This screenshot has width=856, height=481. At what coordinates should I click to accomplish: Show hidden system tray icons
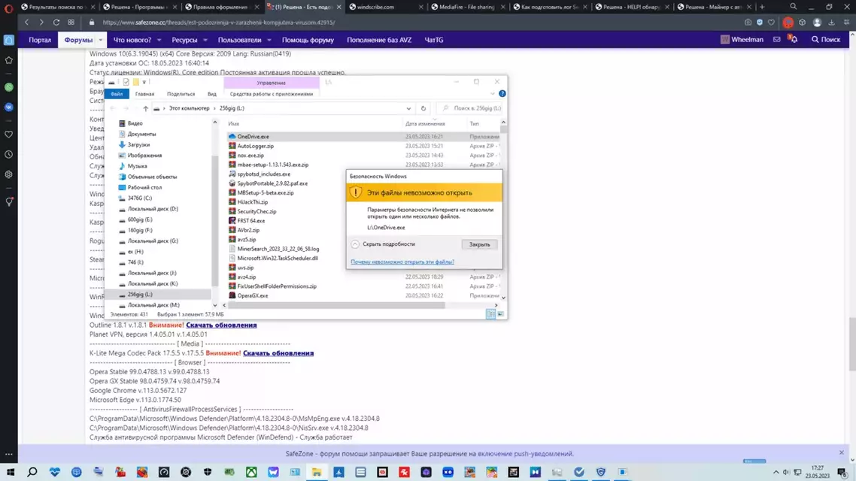click(x=776, y=472)
